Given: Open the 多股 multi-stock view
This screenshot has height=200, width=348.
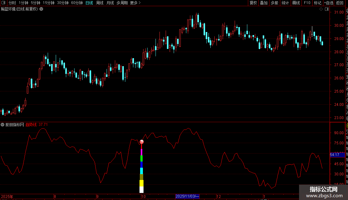Looking at the screenshot, I should point(274,3).
